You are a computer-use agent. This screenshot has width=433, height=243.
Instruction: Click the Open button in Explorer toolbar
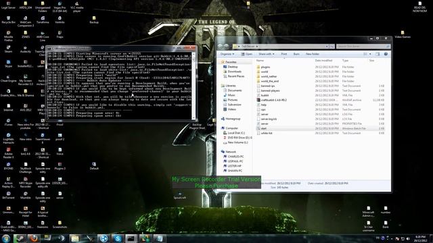click(x=246, y=54)
